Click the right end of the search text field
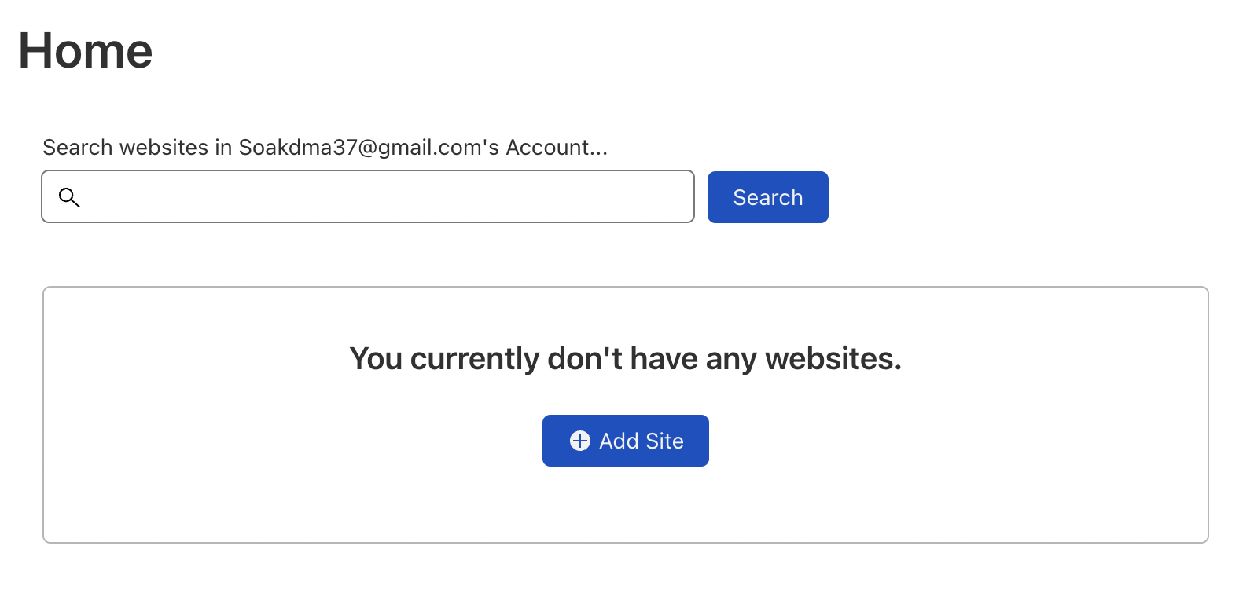Viewport: 1239px width, 597px height. pos(676,197)
